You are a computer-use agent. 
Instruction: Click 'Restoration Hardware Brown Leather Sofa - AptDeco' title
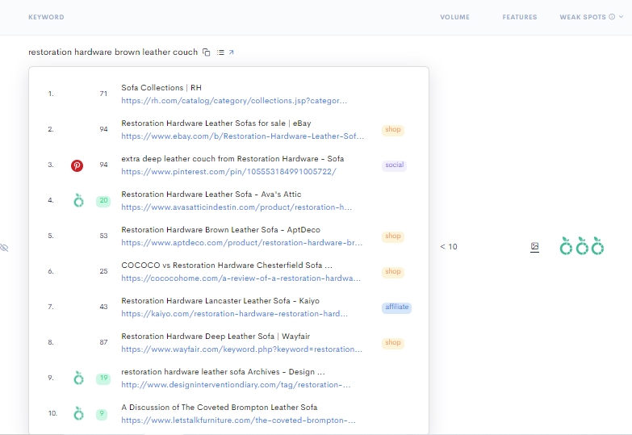[221, 230]
